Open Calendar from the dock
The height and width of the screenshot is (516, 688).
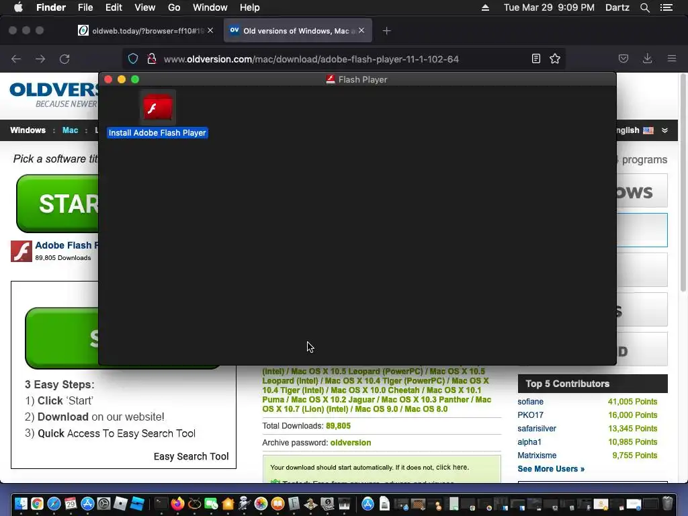point(71,503)
